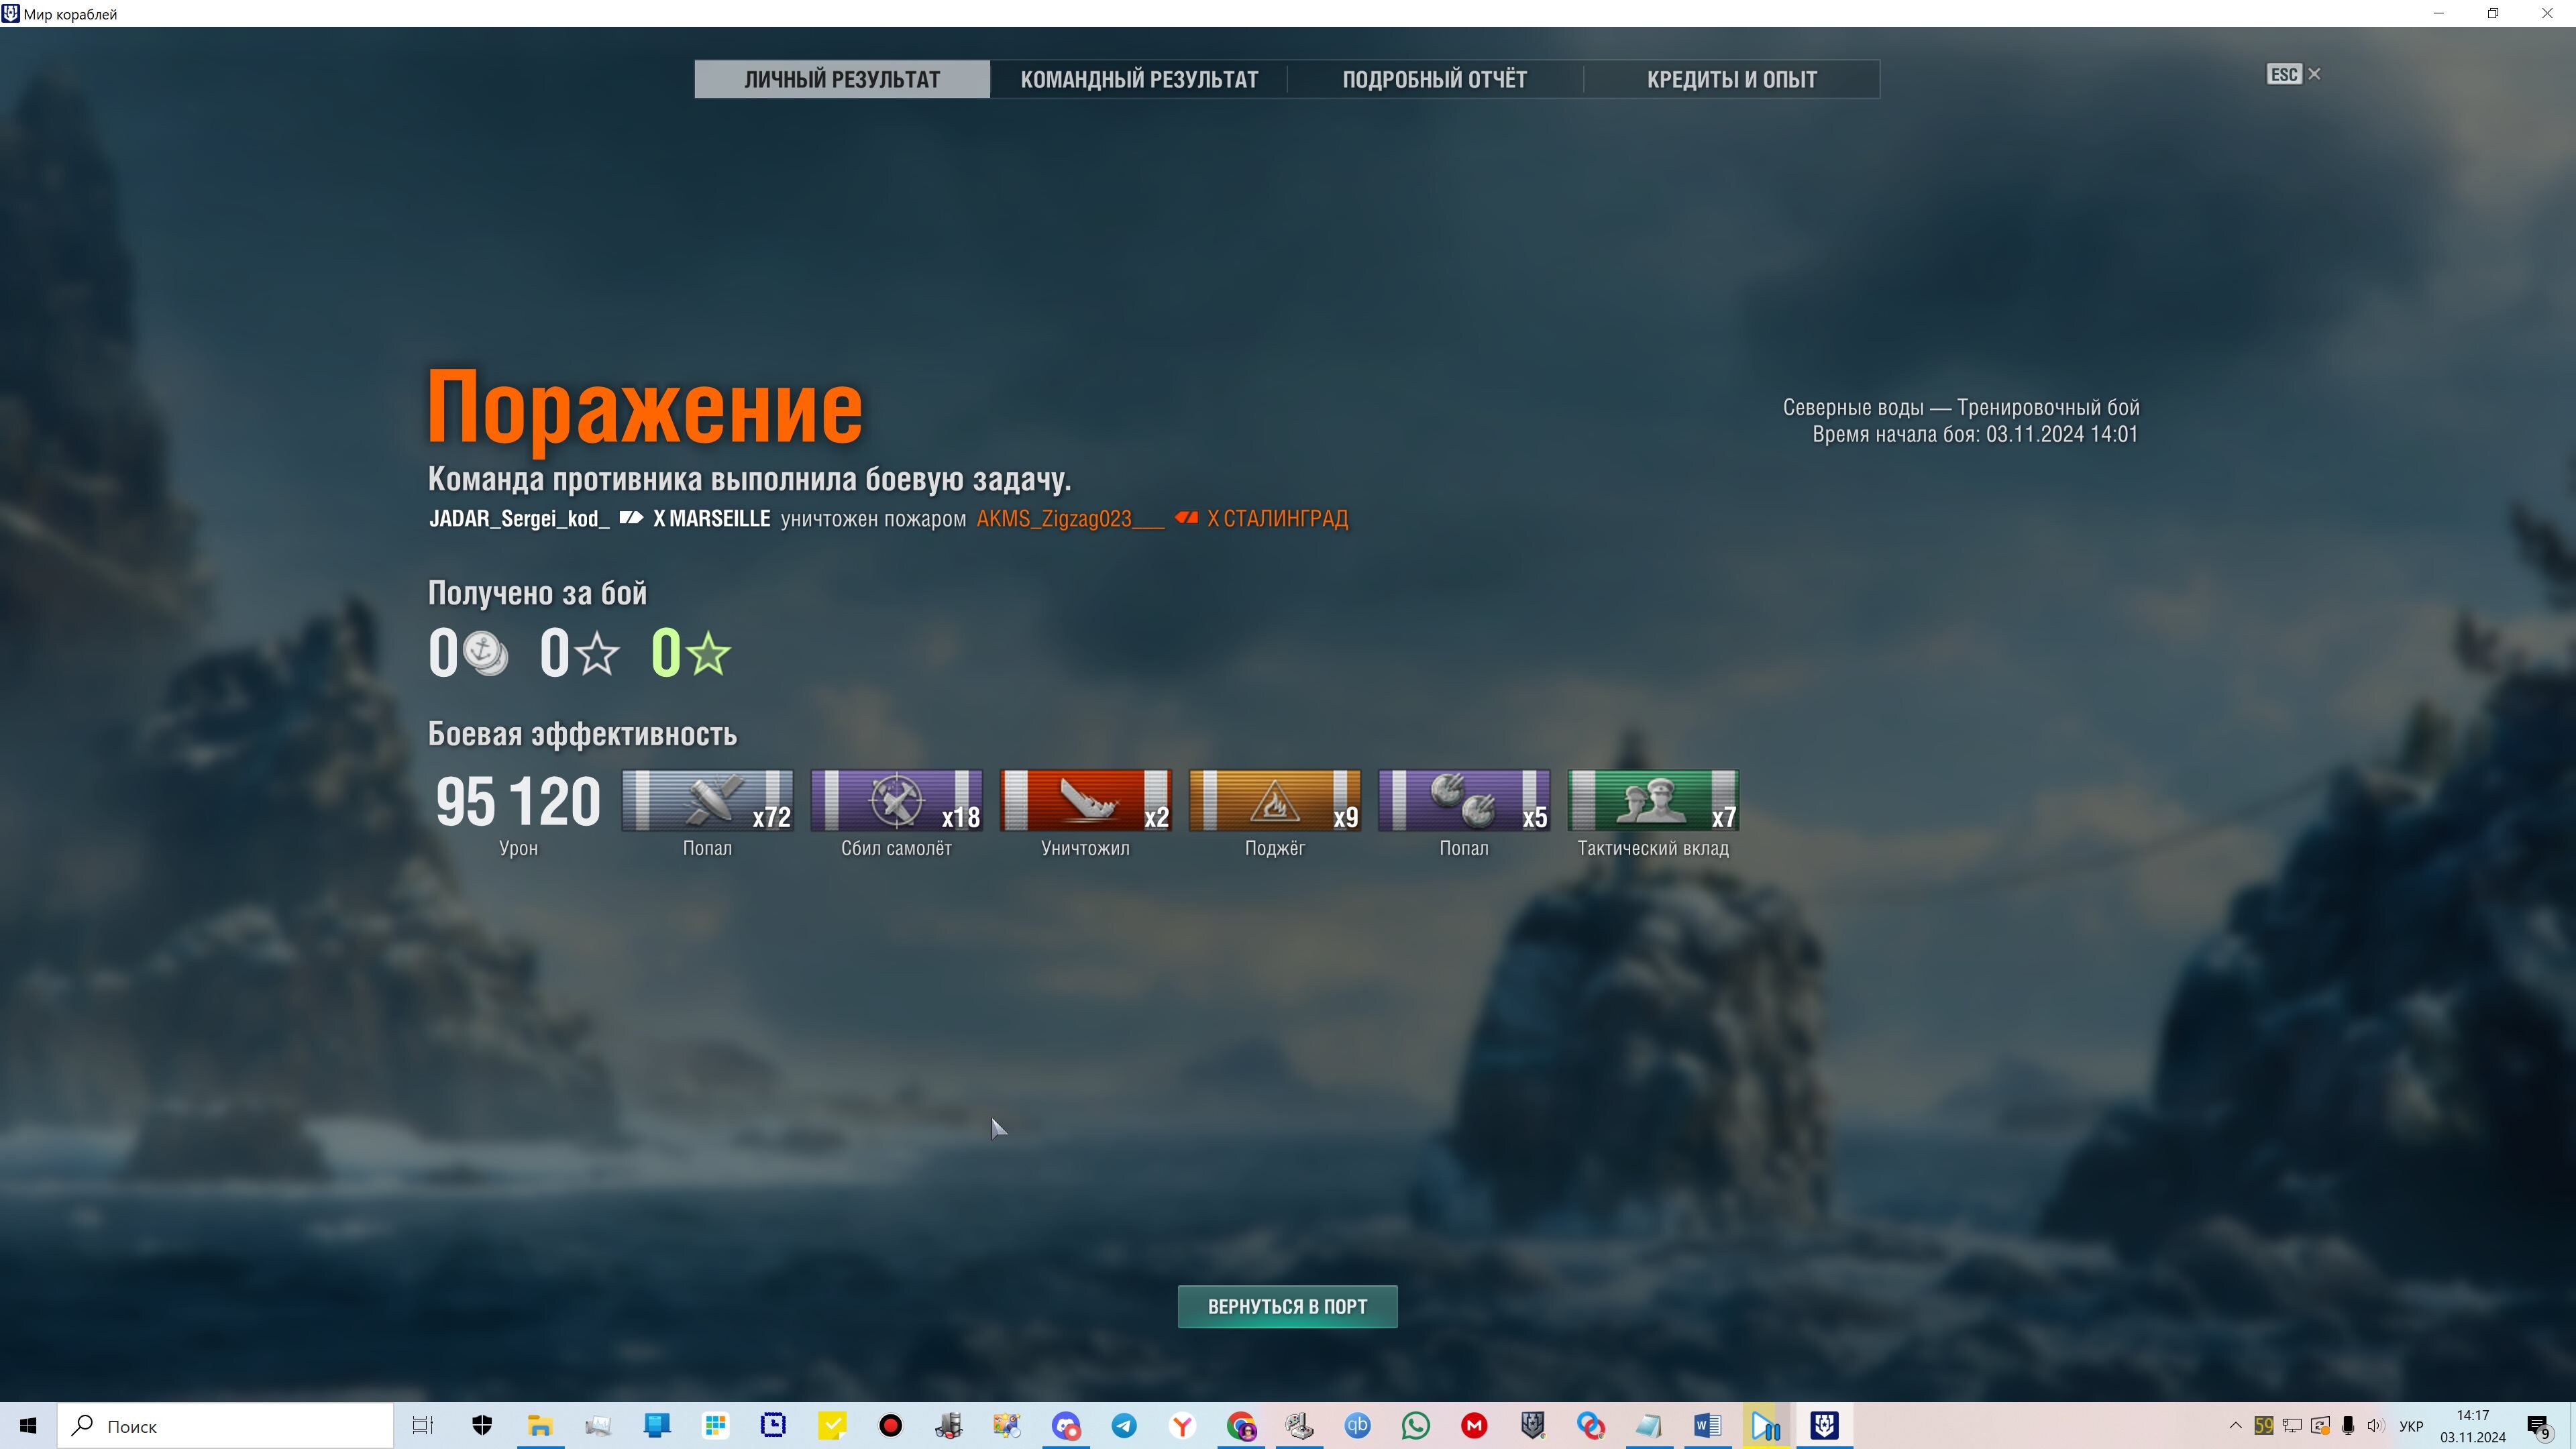Click the green free experience star icon
Image resolution: width=2576 pixels, height=1449 pixels.
click(709, 654)
